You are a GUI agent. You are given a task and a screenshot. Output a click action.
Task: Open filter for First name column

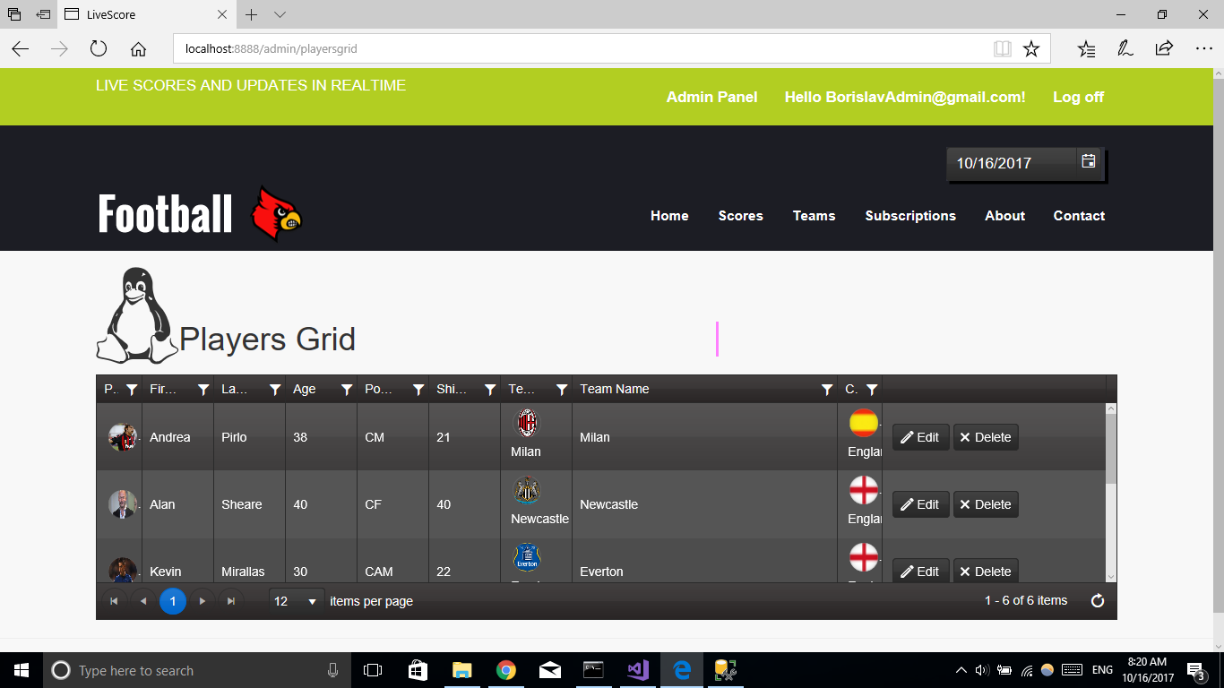(203, 390)
